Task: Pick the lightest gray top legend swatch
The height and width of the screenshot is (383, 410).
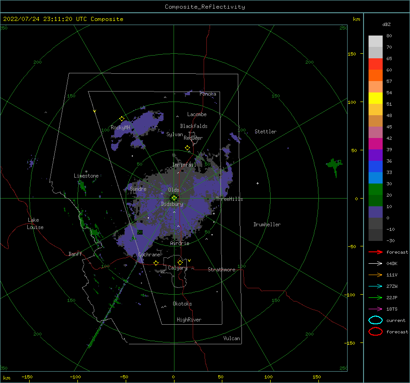Action: pos(375,41)
